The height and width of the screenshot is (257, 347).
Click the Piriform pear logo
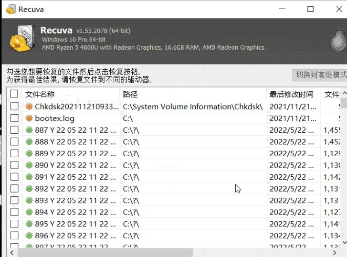[338, 40]
